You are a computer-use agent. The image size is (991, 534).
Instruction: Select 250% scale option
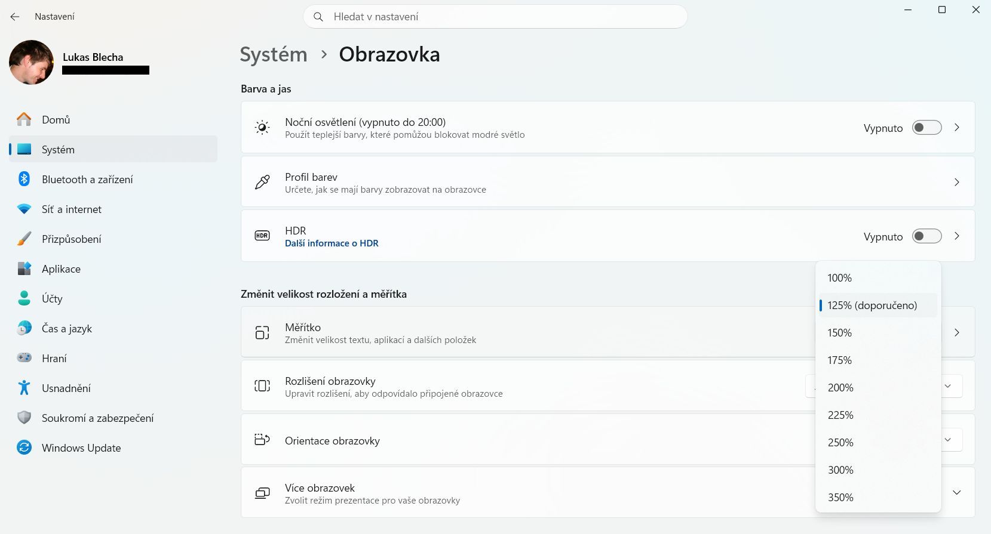tap(878, 443)
